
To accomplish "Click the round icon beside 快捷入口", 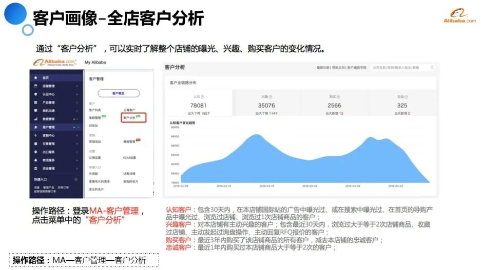I will (x=76, y=179).
